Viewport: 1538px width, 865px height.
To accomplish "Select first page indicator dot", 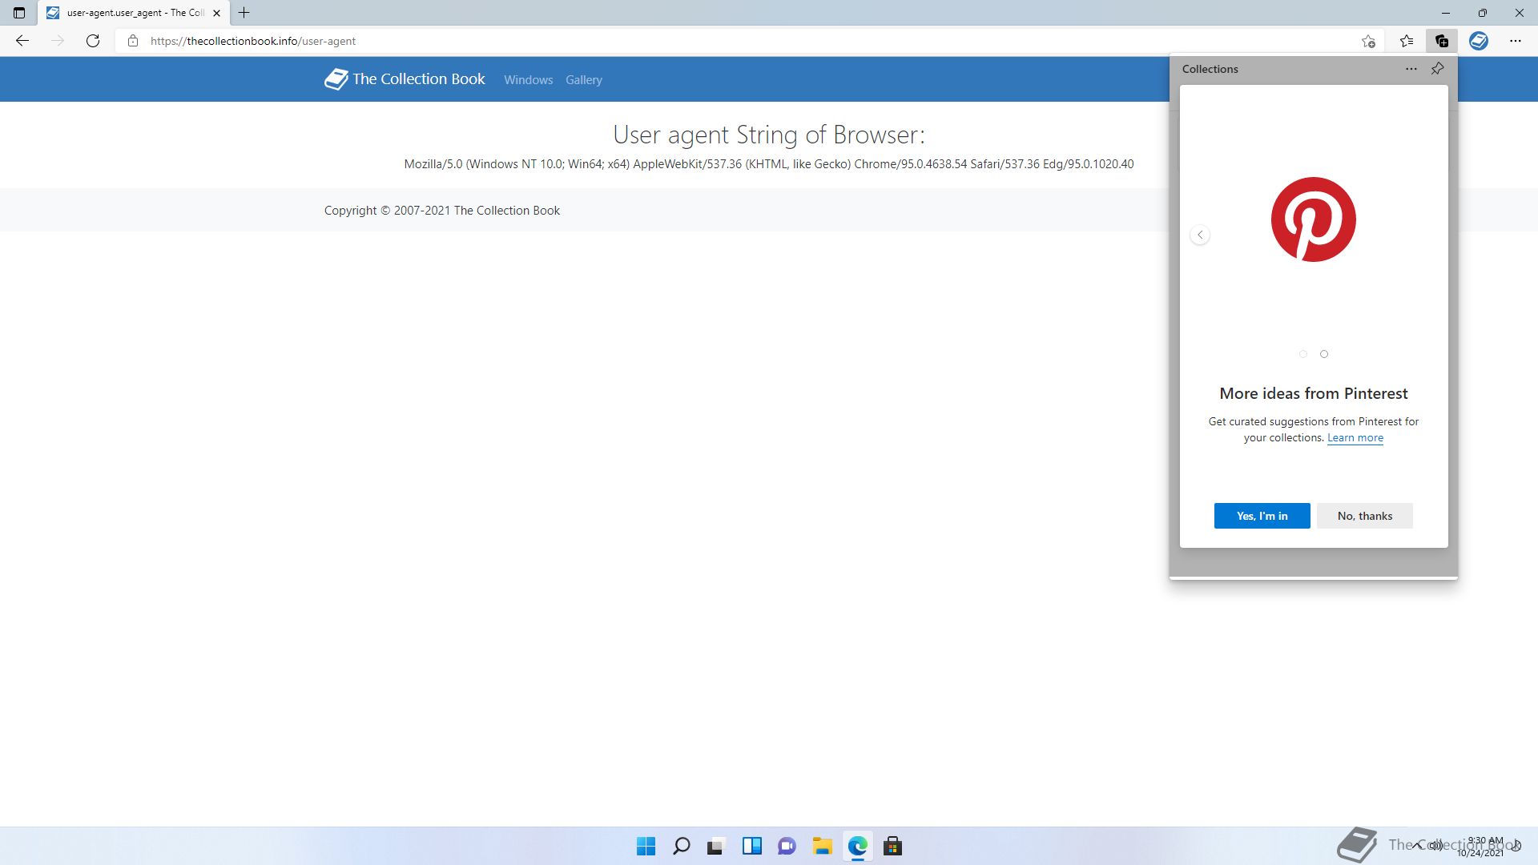I will [x=1302, y=354].
